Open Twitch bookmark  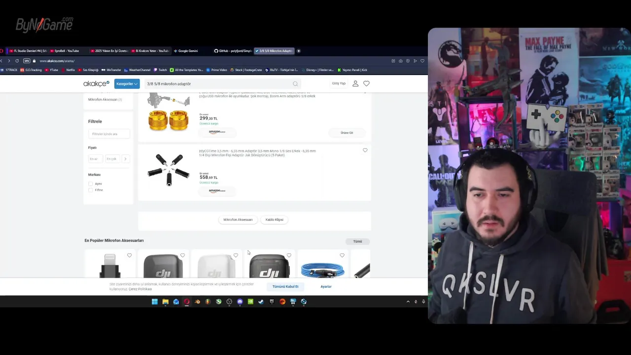(x=161, y=70)
